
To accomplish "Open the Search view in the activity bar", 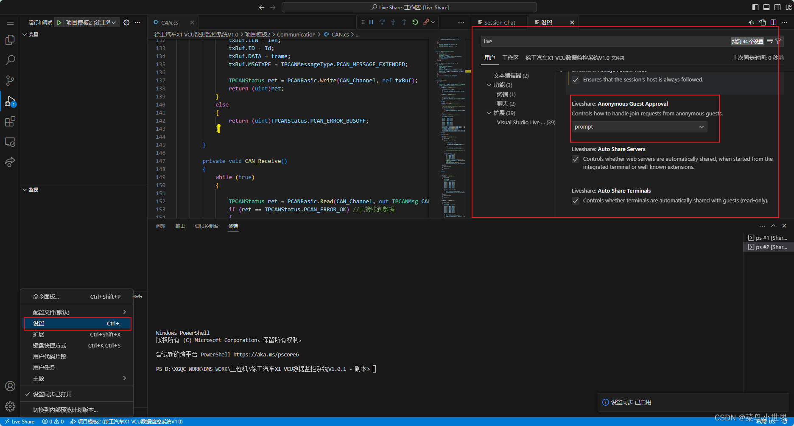I will pyautogui.click(x=10, y=60).
